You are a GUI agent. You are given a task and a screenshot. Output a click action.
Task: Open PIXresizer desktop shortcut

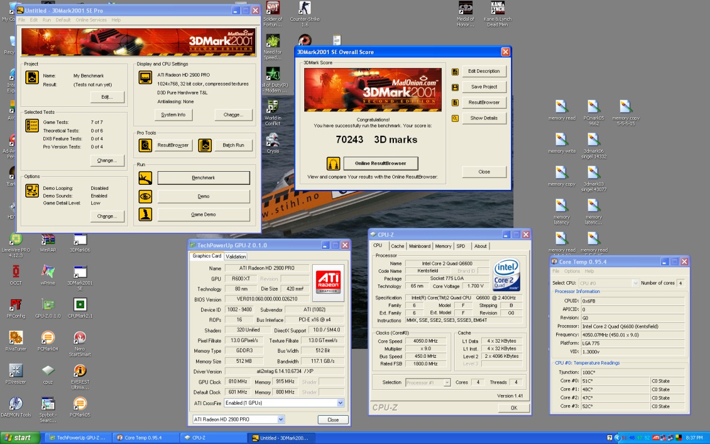[16, 374]
